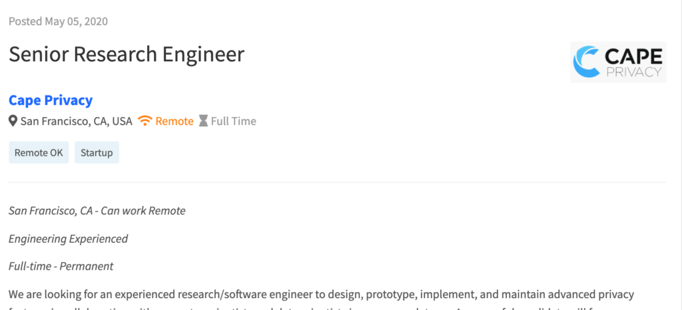
Task: Click the gray Full Time label
Action: (x=234, y=121)
